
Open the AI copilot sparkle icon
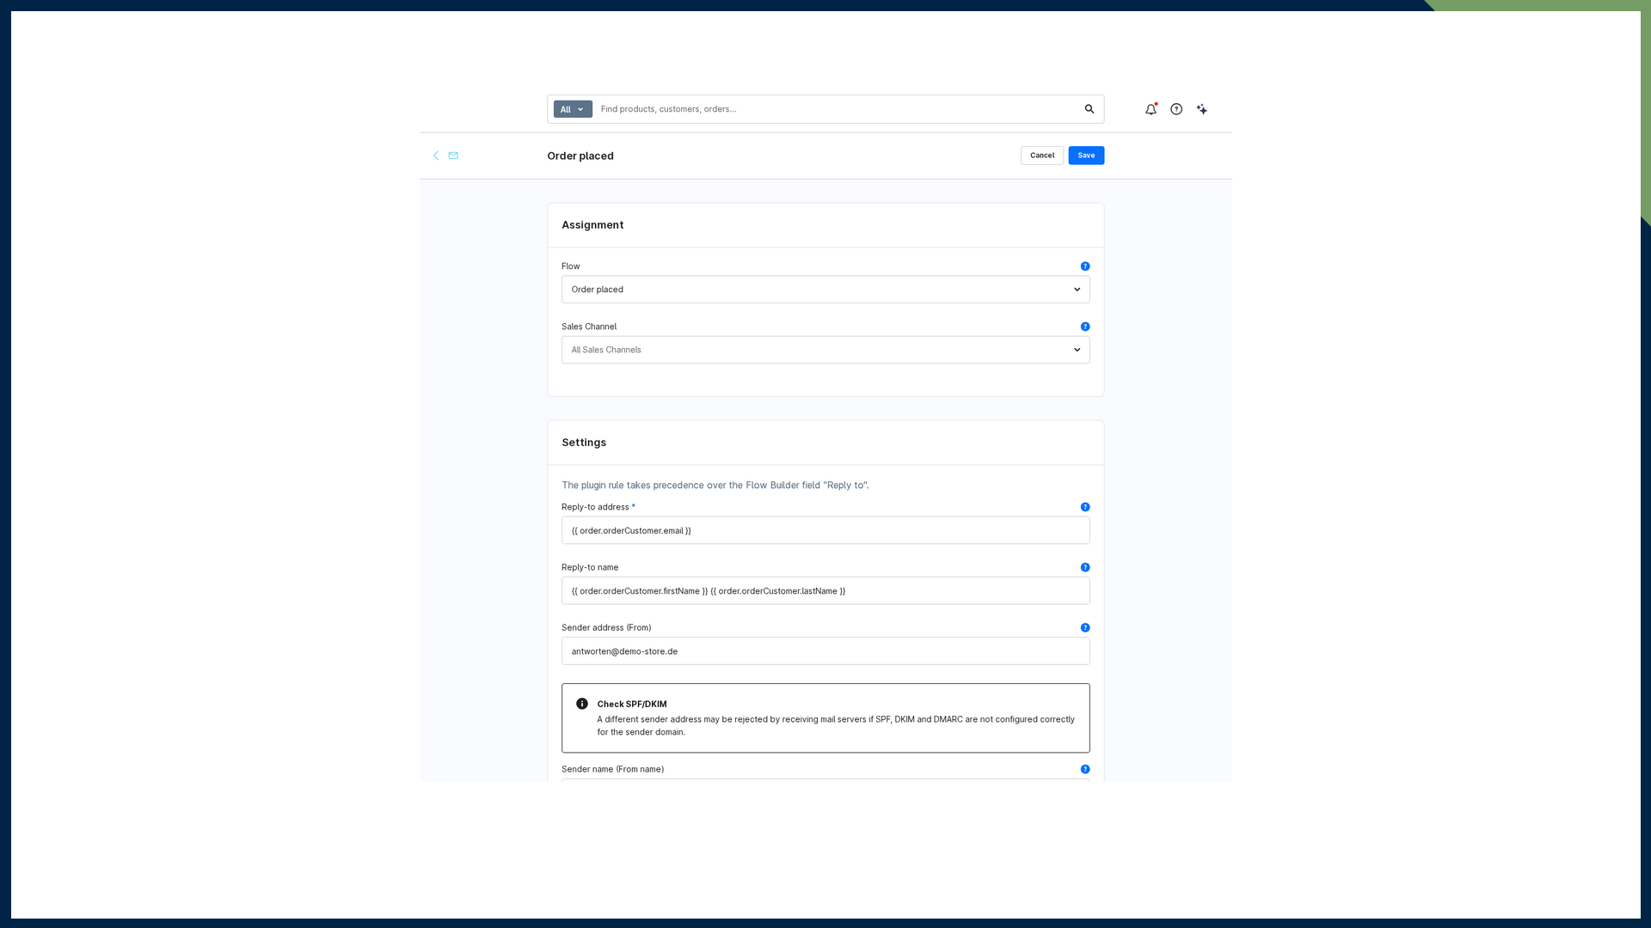(1202, 109)
